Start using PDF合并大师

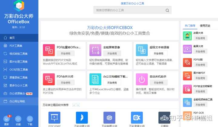[x=66, y=83]
